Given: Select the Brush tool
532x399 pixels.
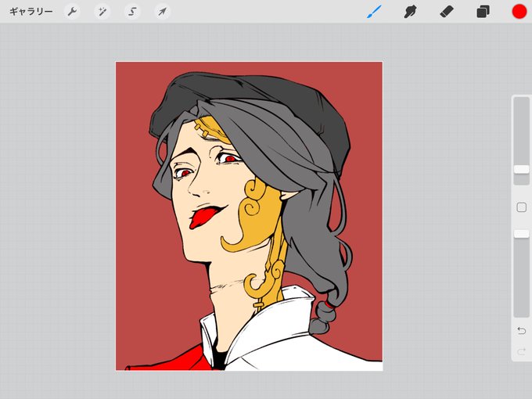Looking at the screenshot, I should (374, 12).
